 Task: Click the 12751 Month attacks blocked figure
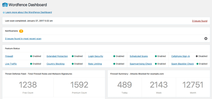(x=193, y=85)
